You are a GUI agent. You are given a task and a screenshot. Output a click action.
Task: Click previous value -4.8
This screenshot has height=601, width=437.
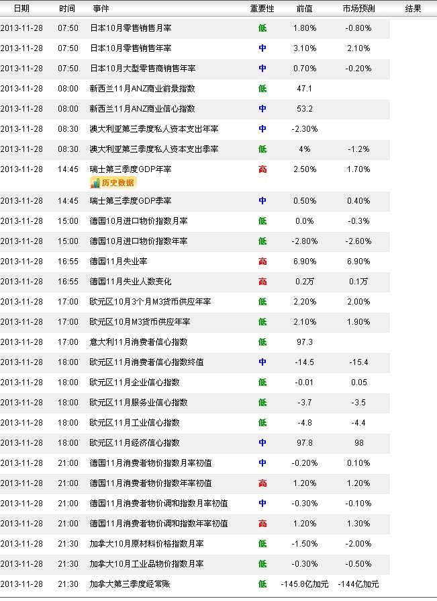pos(305,423)
